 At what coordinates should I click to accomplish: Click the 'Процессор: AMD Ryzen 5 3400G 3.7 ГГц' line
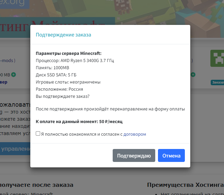[x=75, y=61]
